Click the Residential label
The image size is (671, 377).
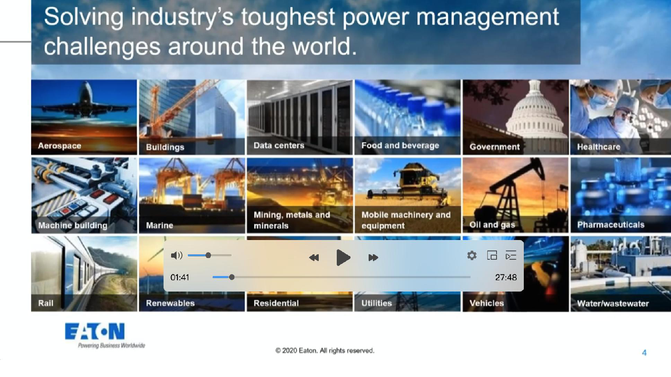pos(276,303)
